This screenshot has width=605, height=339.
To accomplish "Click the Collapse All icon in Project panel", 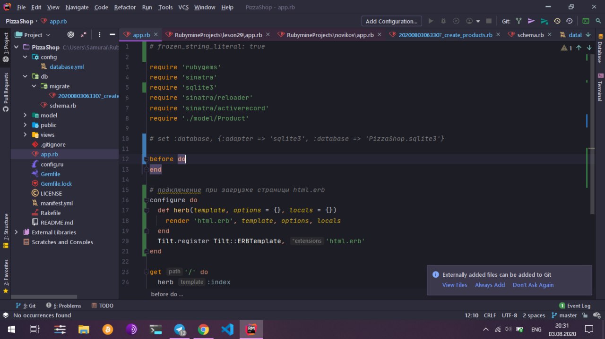I will tap(84, 34).
